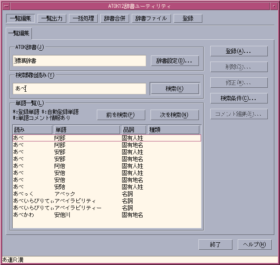Viewport: 280px width, 265px height.
Task: Open the 辞書ファイル toolbar button
Action: pyautogui.click(x=151, y=18)
